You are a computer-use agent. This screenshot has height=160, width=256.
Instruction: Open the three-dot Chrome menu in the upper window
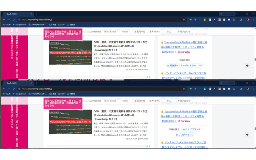[253, 19]
